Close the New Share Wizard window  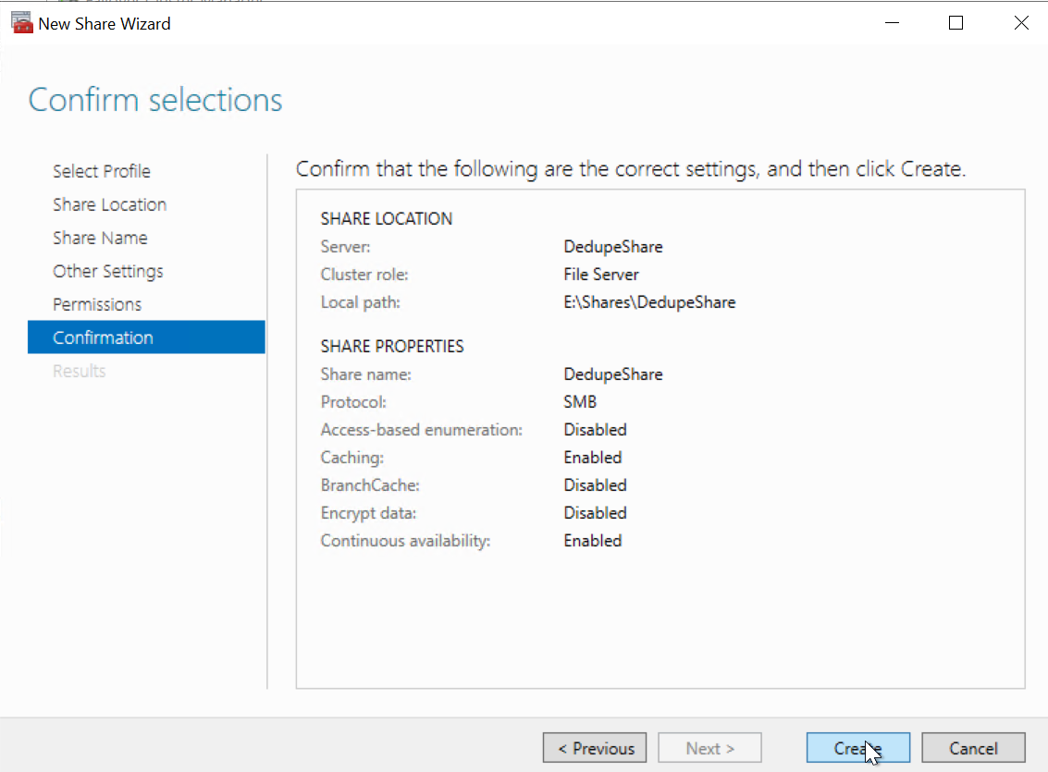(1020, 23)
